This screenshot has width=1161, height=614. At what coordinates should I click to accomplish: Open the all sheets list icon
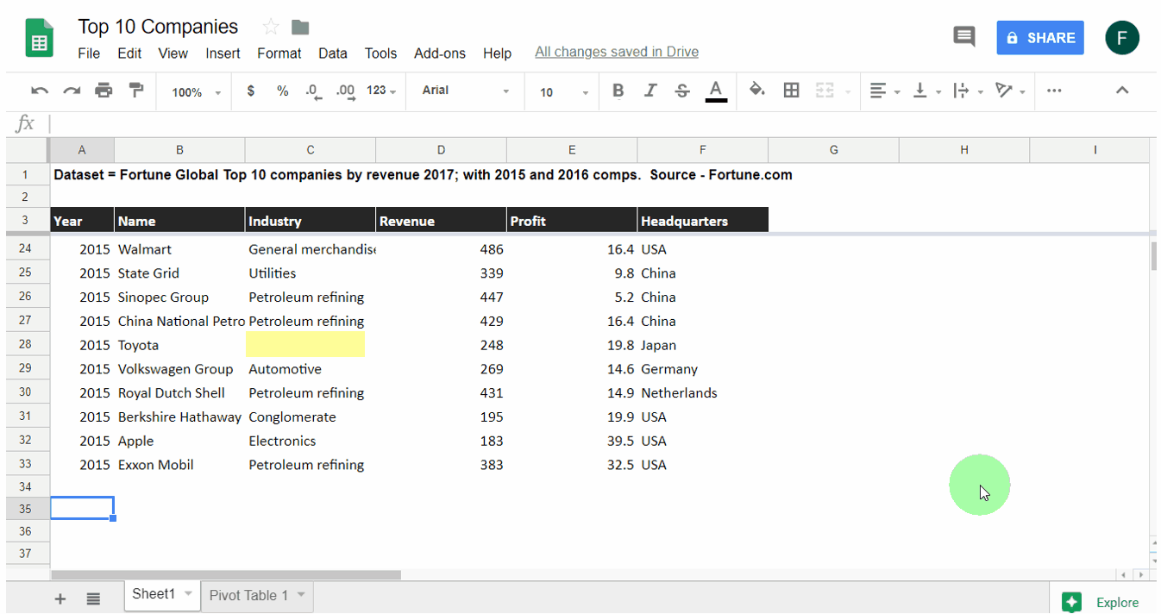point(93,598)
